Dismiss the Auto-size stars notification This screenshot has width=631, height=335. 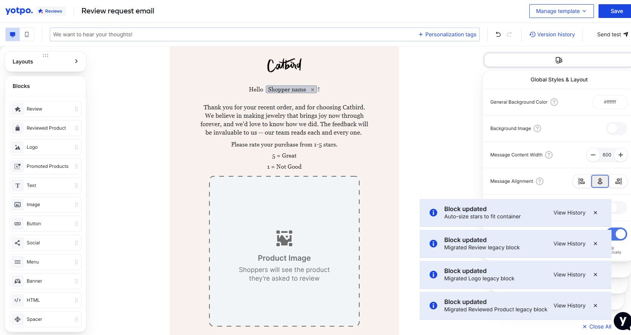click(595, 213)
